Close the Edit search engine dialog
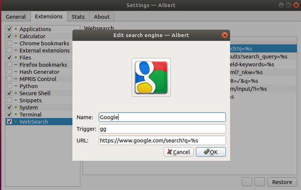The width and height of the screenshot is (301, 190). point(225,35)
